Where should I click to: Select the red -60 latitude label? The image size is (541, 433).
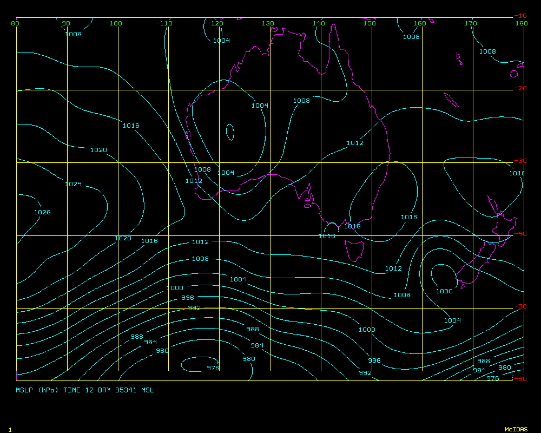(x=520, y=378)
